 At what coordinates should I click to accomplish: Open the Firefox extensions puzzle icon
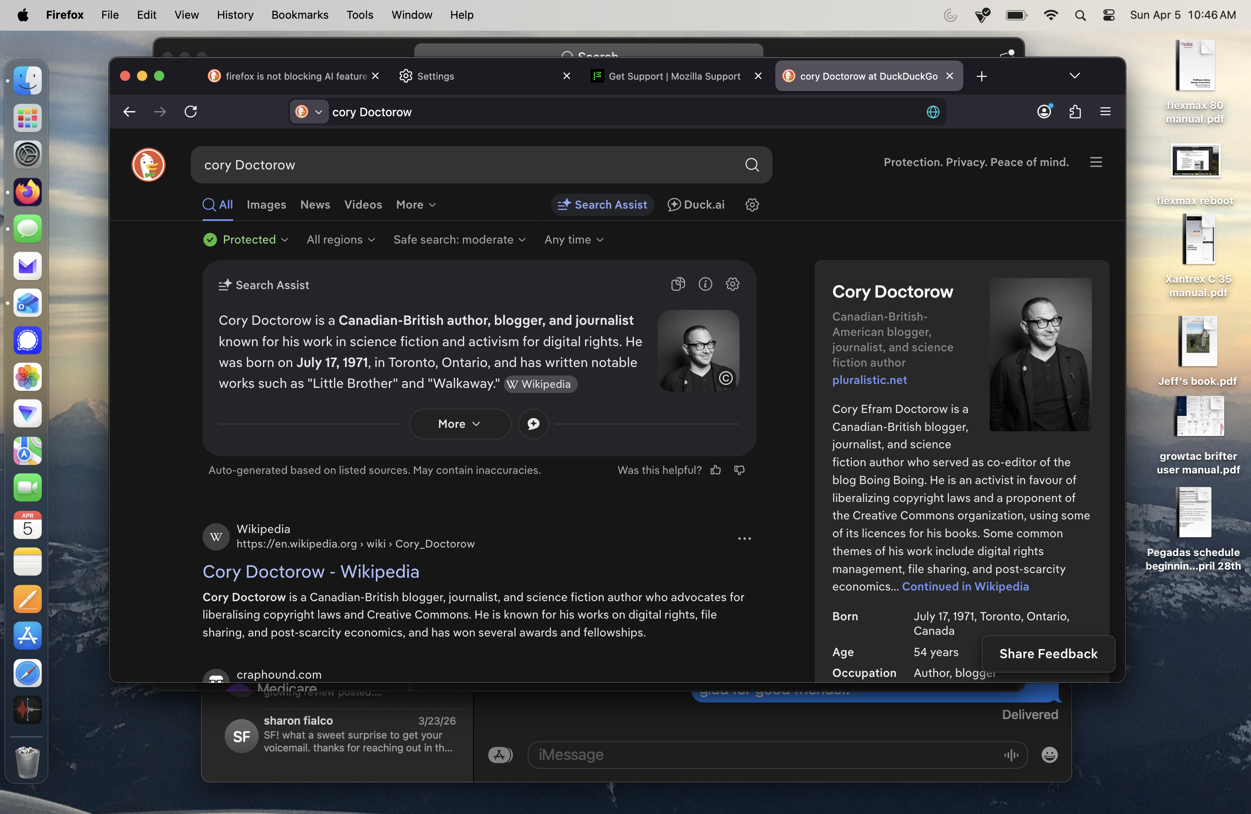(1075, 112)
